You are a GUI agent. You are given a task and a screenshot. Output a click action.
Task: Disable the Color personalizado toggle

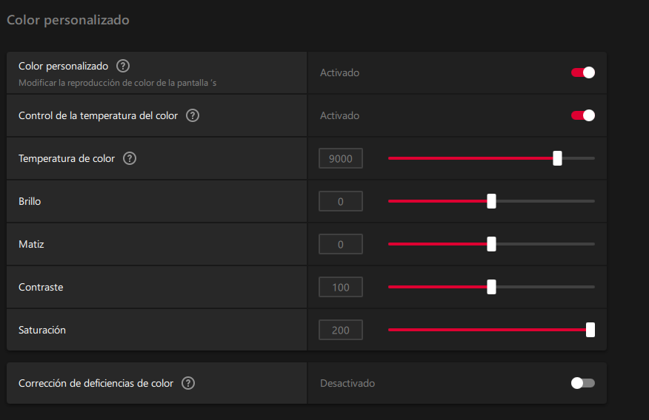(x=583, y=72)
